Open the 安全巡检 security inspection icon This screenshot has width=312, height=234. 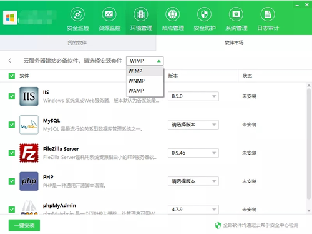(x=78, y=14)
